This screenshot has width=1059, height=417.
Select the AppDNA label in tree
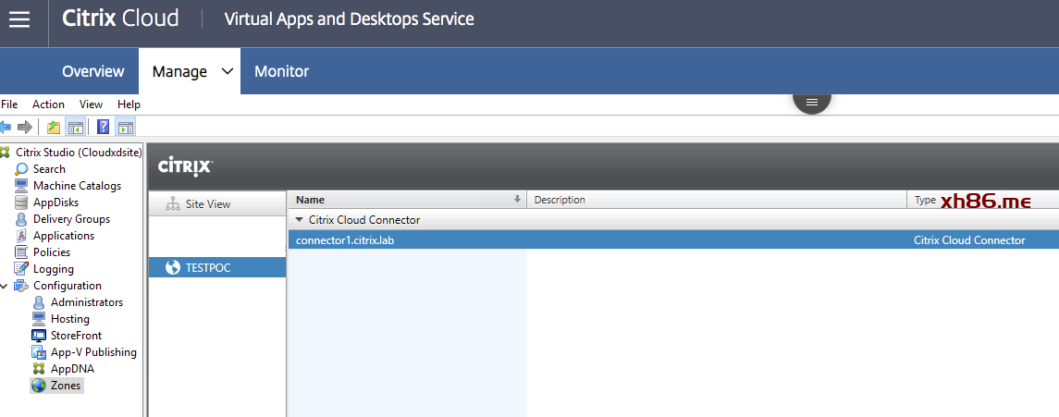[72, 368]
